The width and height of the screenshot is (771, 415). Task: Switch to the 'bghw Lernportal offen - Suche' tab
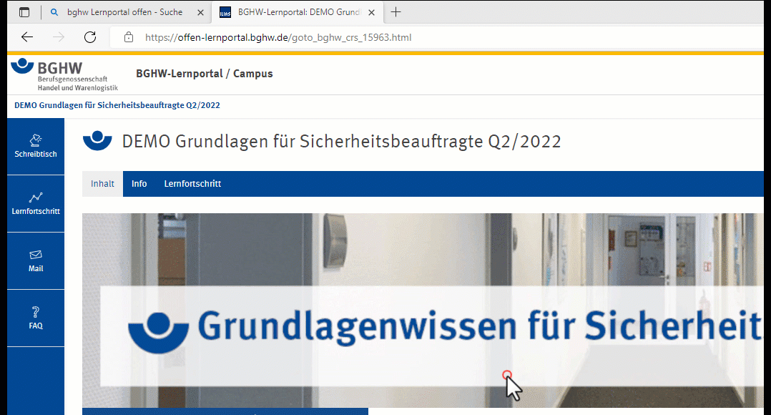pyautogui.click(x=126, y=12)
